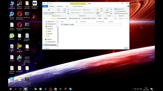
Task: Collapse the ribbon with the chevron
Action: click(x=126, y=6)
